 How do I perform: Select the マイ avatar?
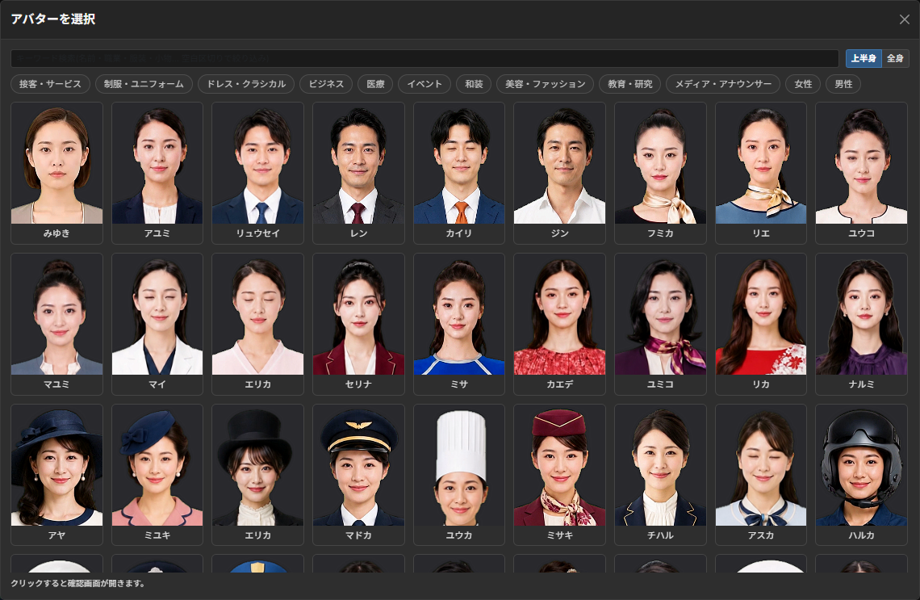click(157, 324)
